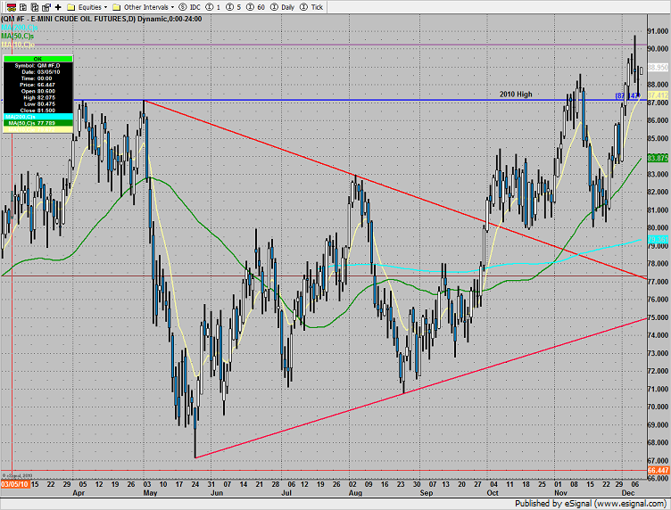Click the orange 03/05/10 date marker
The height and width of the screenshot is (510, 671).
point(15,484)
